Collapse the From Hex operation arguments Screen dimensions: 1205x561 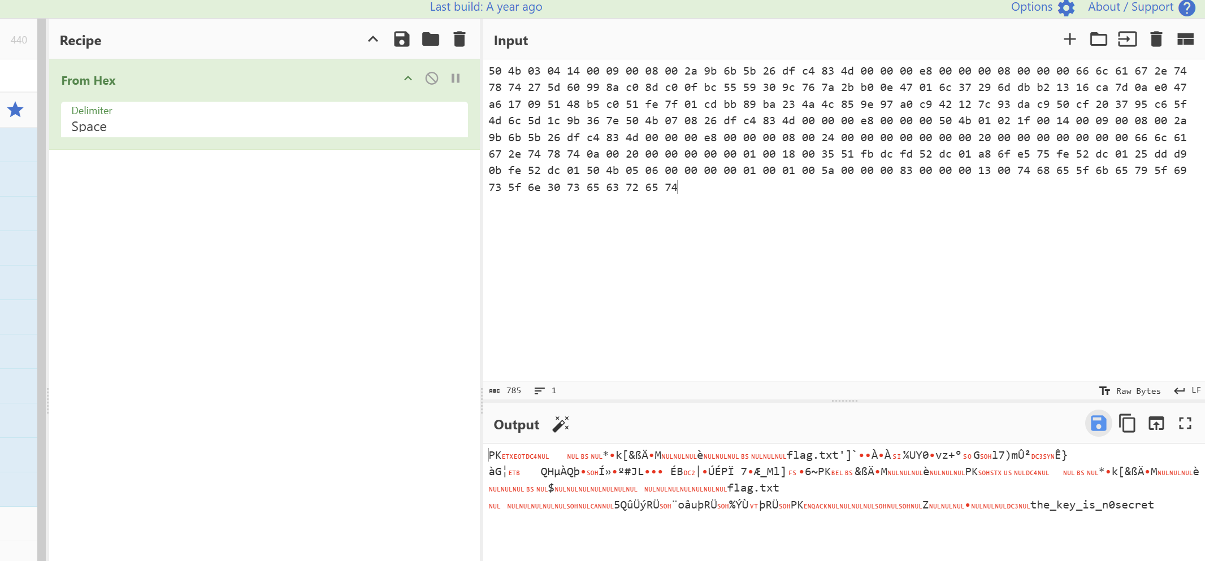pyautogui.click(x=408, y=79)
